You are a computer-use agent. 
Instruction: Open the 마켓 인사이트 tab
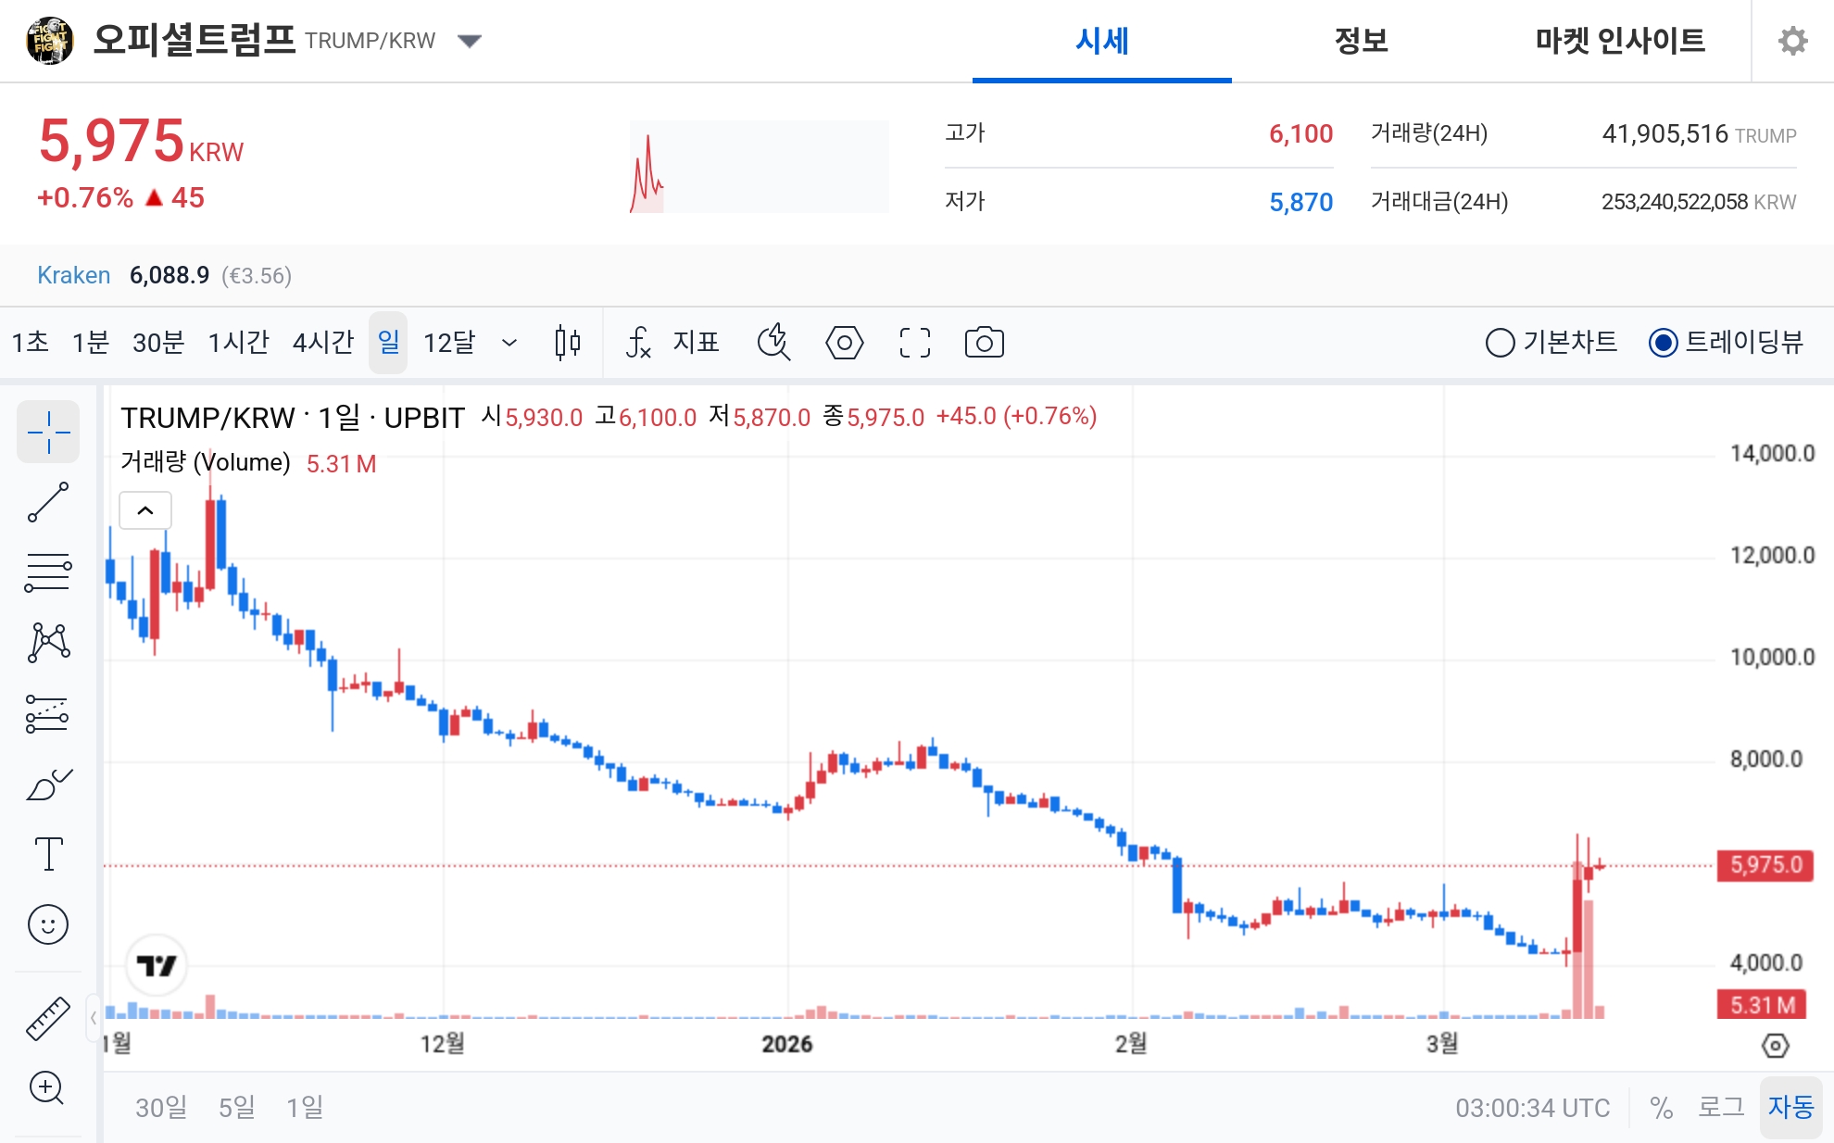click(x=1612, y=41)
